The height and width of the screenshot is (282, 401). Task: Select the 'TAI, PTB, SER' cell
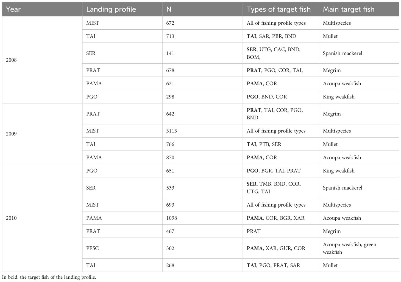click(264, 144)
